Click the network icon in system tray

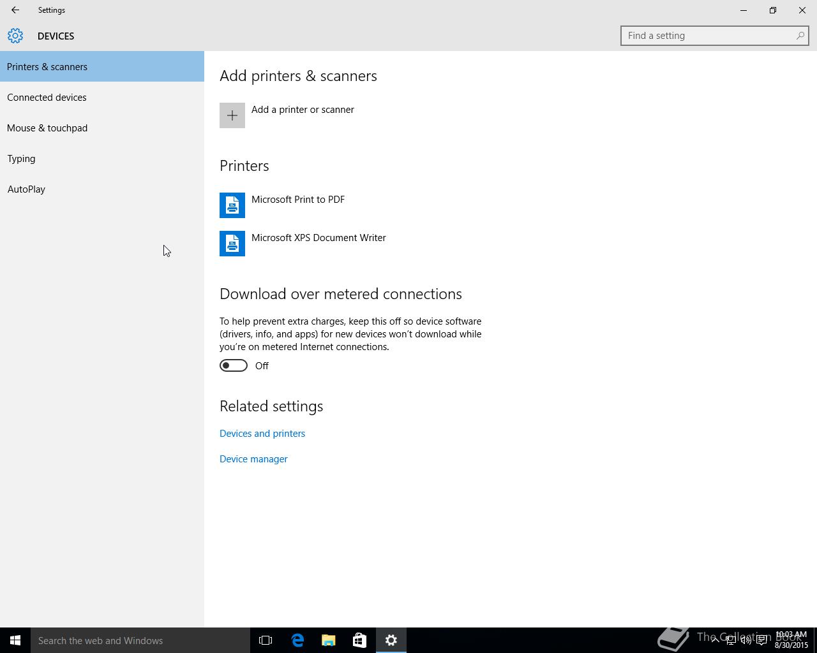click(x=730, y=640)
